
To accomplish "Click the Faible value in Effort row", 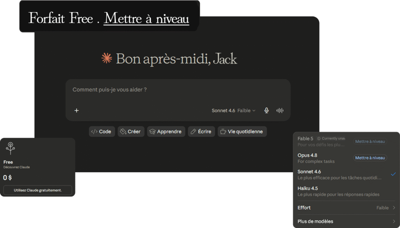I will 382,208.
